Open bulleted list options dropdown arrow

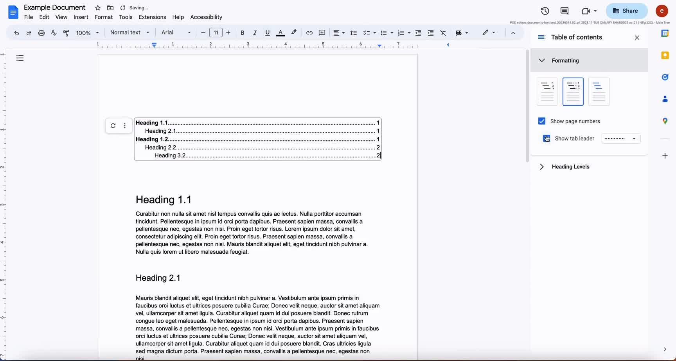392,33
